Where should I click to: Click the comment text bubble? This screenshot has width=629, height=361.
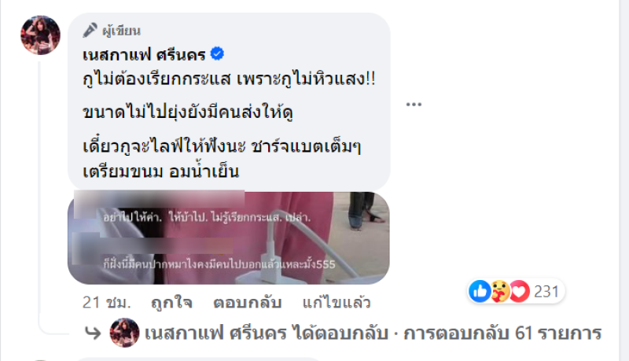point(229,102)
